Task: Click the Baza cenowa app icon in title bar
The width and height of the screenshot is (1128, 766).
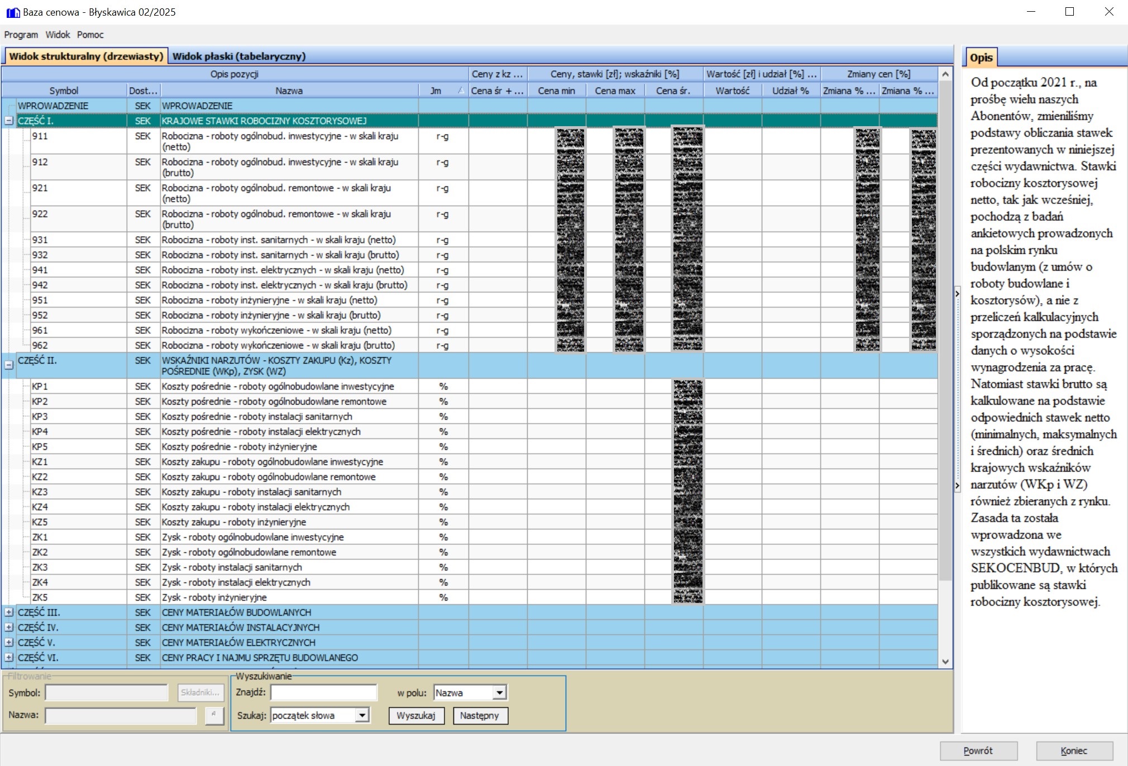Action: (12, 12)
